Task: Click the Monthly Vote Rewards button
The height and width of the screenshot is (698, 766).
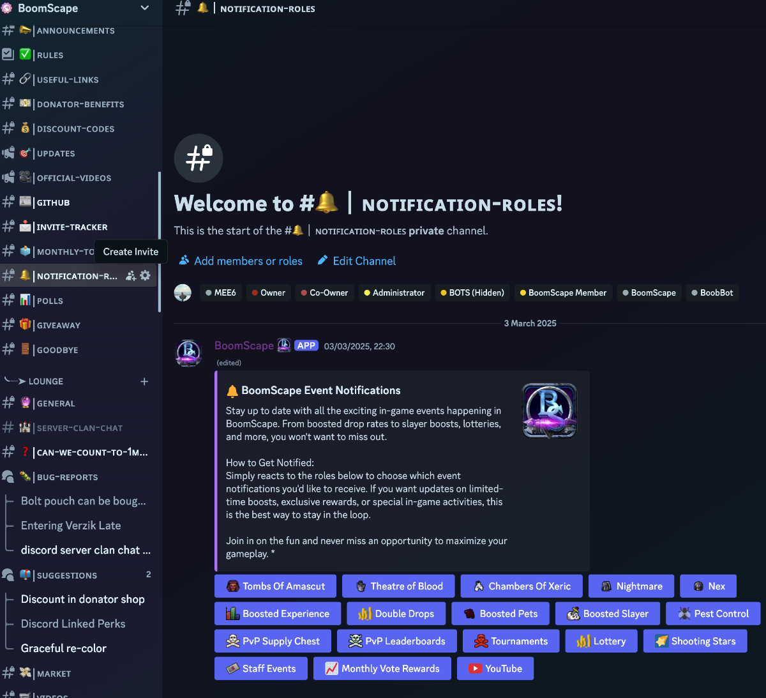Action: pos(382,669)
